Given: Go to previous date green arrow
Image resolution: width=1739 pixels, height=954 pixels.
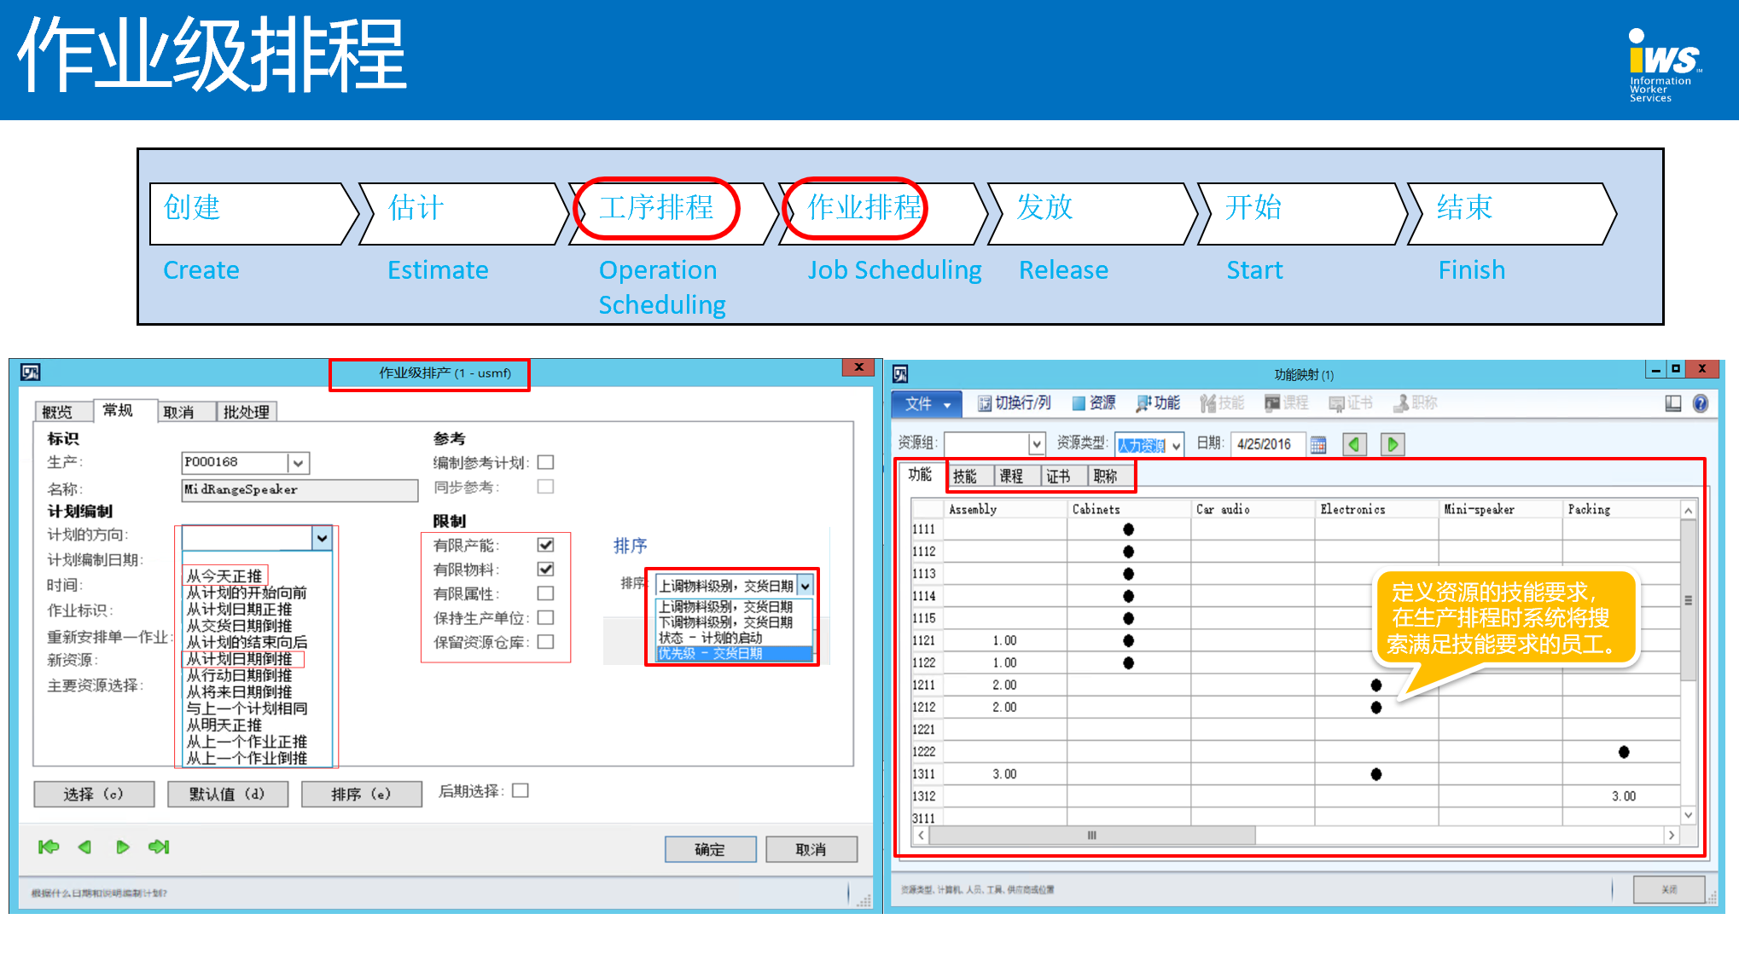Looking at the screenshot, I should click(x=1354, y=444).
